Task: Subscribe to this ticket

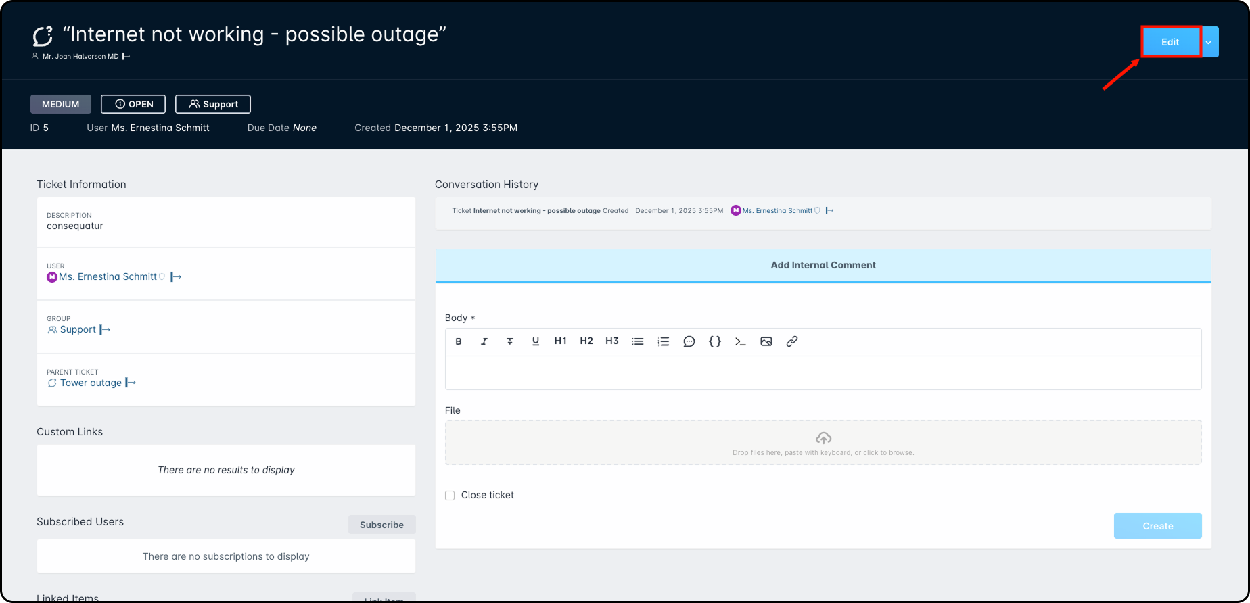Action: click(381, 525)
